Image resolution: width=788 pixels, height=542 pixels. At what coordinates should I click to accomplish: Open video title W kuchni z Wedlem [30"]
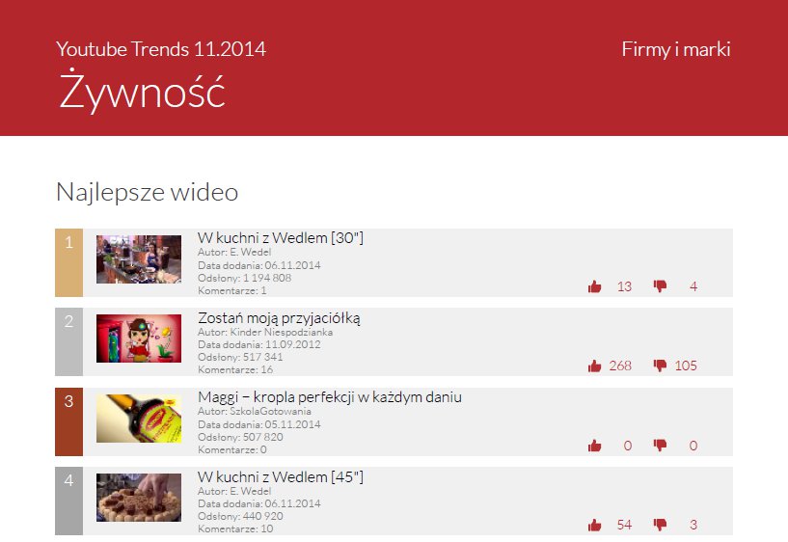click(280, 237)
